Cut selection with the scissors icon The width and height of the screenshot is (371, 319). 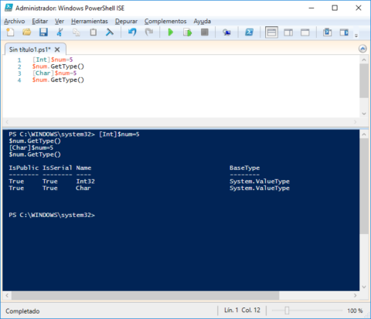coord(60,32)
